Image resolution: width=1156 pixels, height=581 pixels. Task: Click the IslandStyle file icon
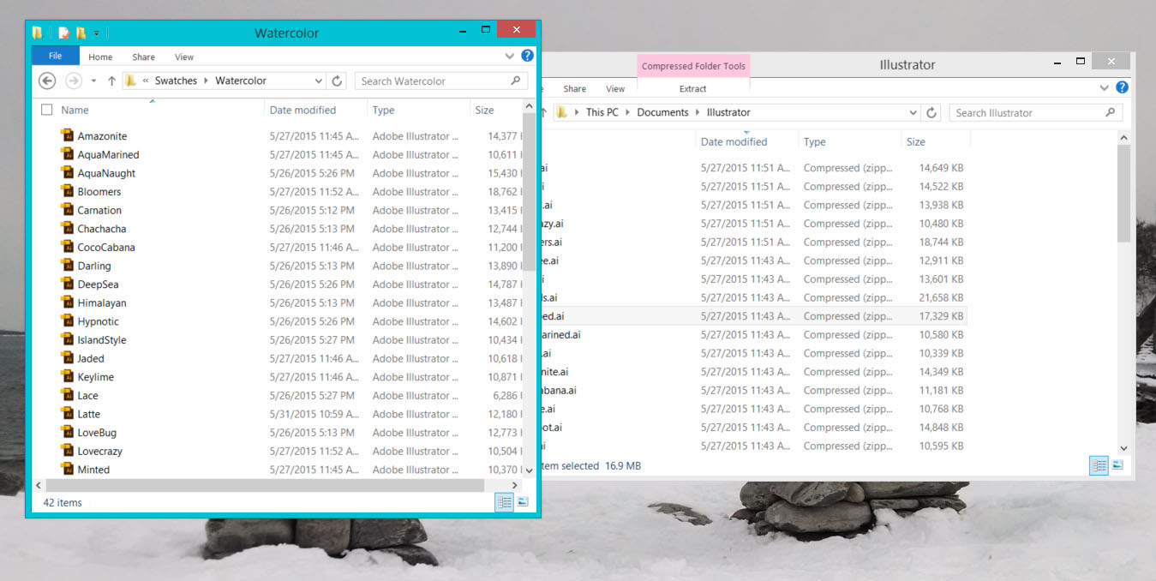coord(68,339)
